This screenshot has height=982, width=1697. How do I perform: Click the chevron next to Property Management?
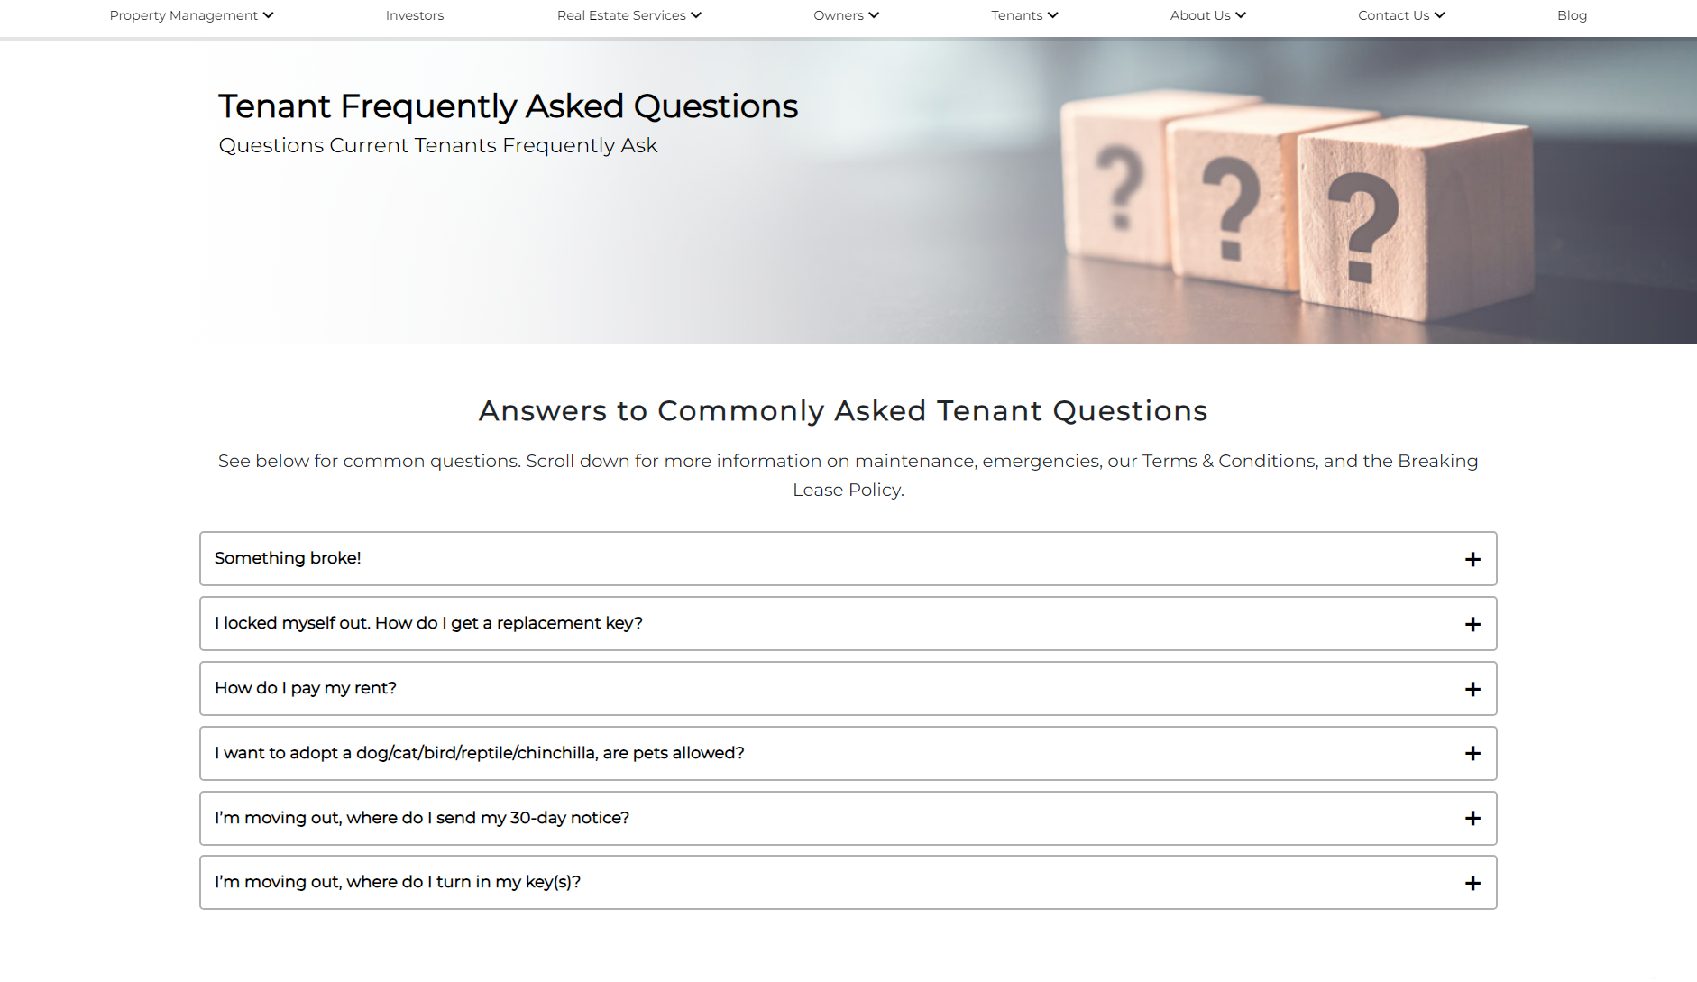coord(268,15)
